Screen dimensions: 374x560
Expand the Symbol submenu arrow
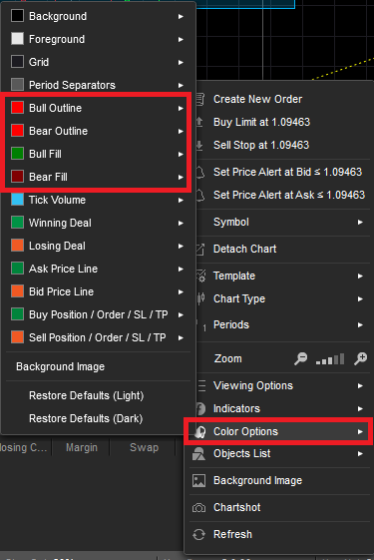click(360, 223)
